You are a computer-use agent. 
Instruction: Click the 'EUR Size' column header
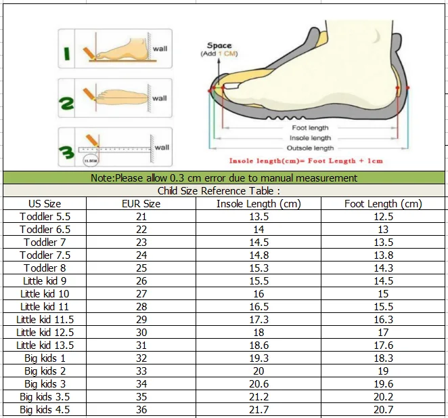[141, 204]
